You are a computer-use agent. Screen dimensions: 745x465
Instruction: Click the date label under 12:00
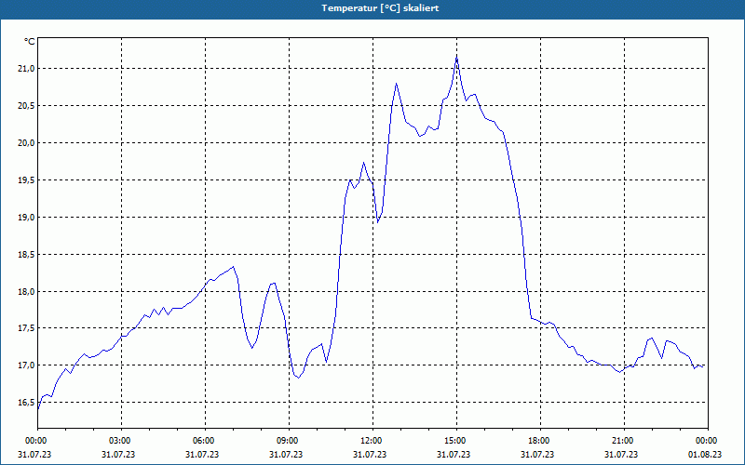click(x=370, y=455)
